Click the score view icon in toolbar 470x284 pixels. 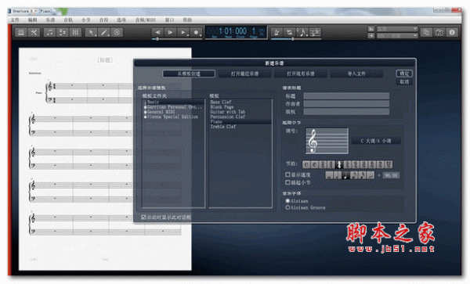click(21, 32)
